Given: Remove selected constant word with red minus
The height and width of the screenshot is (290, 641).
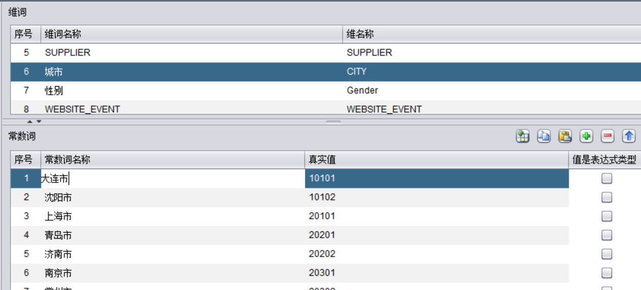Looking at the screenshot, I should 608,136.
